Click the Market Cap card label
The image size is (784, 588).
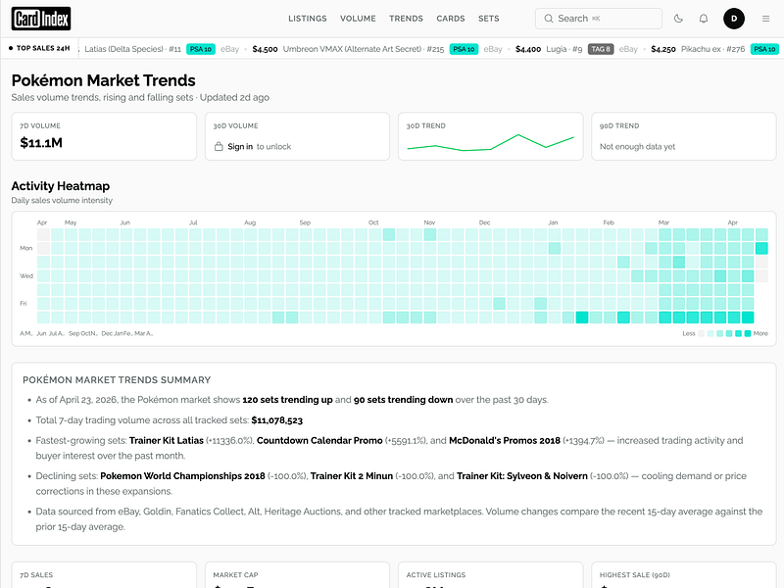235,575
